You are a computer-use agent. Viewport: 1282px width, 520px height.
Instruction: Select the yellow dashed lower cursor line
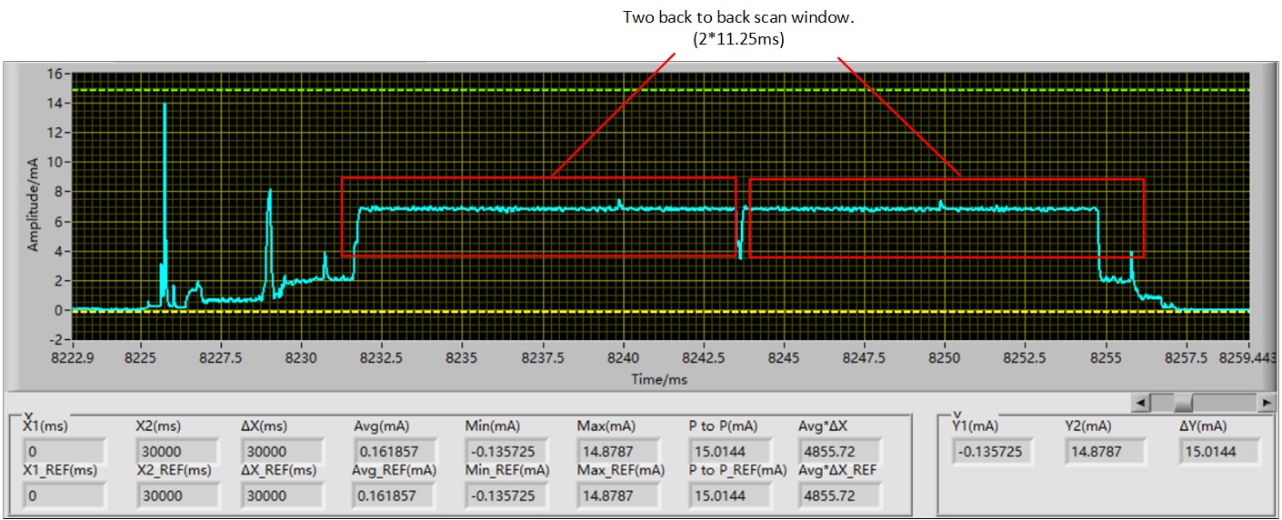click(636, 311)
